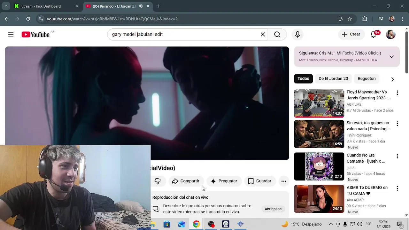Open Chrome profile avatar in toolbar
Image resolution: width=409 pixels, height=230 pixels.
pos(392,19)
